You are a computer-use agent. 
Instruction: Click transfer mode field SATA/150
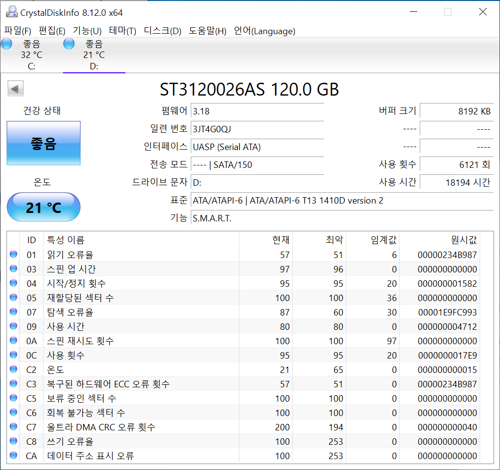pos(257,165)
